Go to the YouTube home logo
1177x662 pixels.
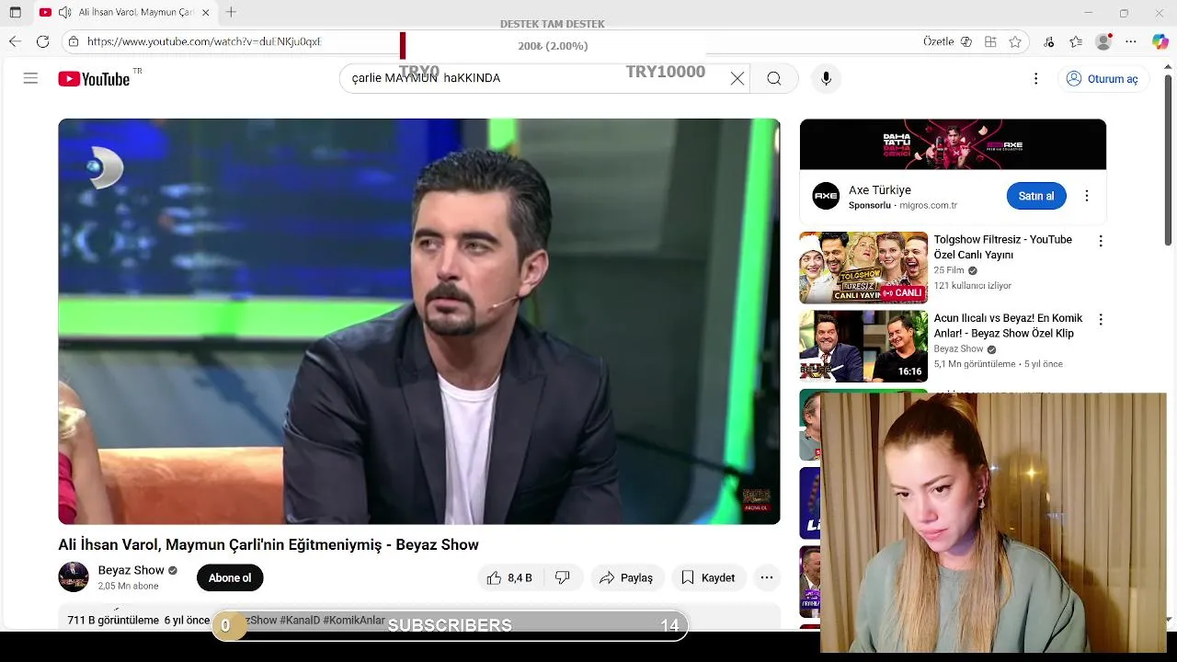coord(94,79)
